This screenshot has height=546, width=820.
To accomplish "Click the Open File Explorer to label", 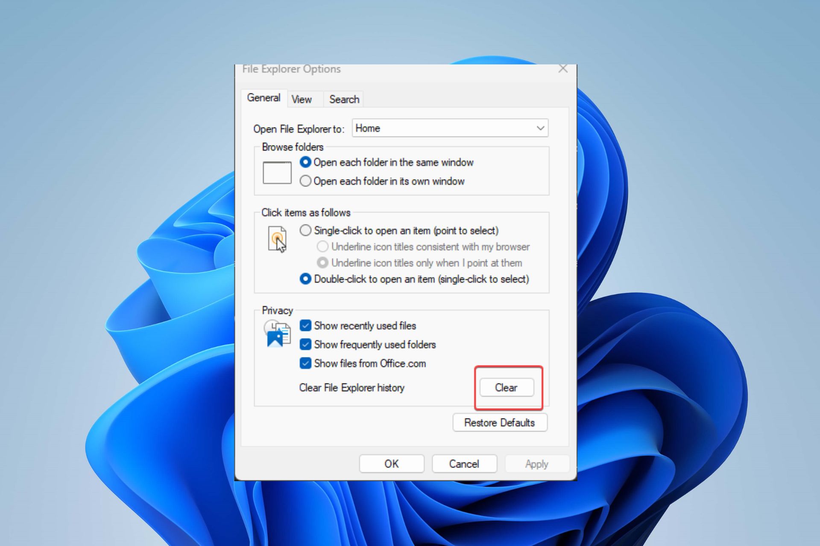I will pyautogui.click(x=299, y=129).
